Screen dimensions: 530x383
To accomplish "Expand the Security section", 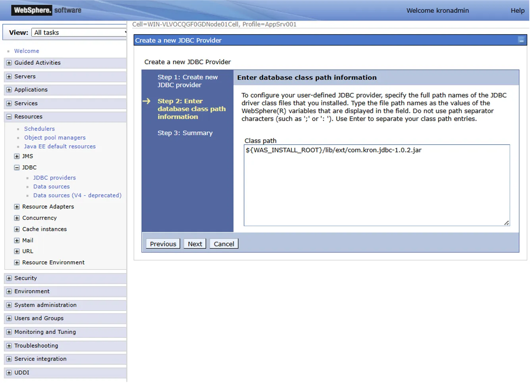I will 9,279.
